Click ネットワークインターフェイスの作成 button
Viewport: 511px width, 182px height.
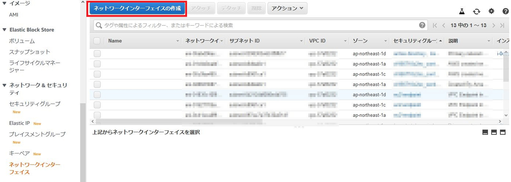137,8
